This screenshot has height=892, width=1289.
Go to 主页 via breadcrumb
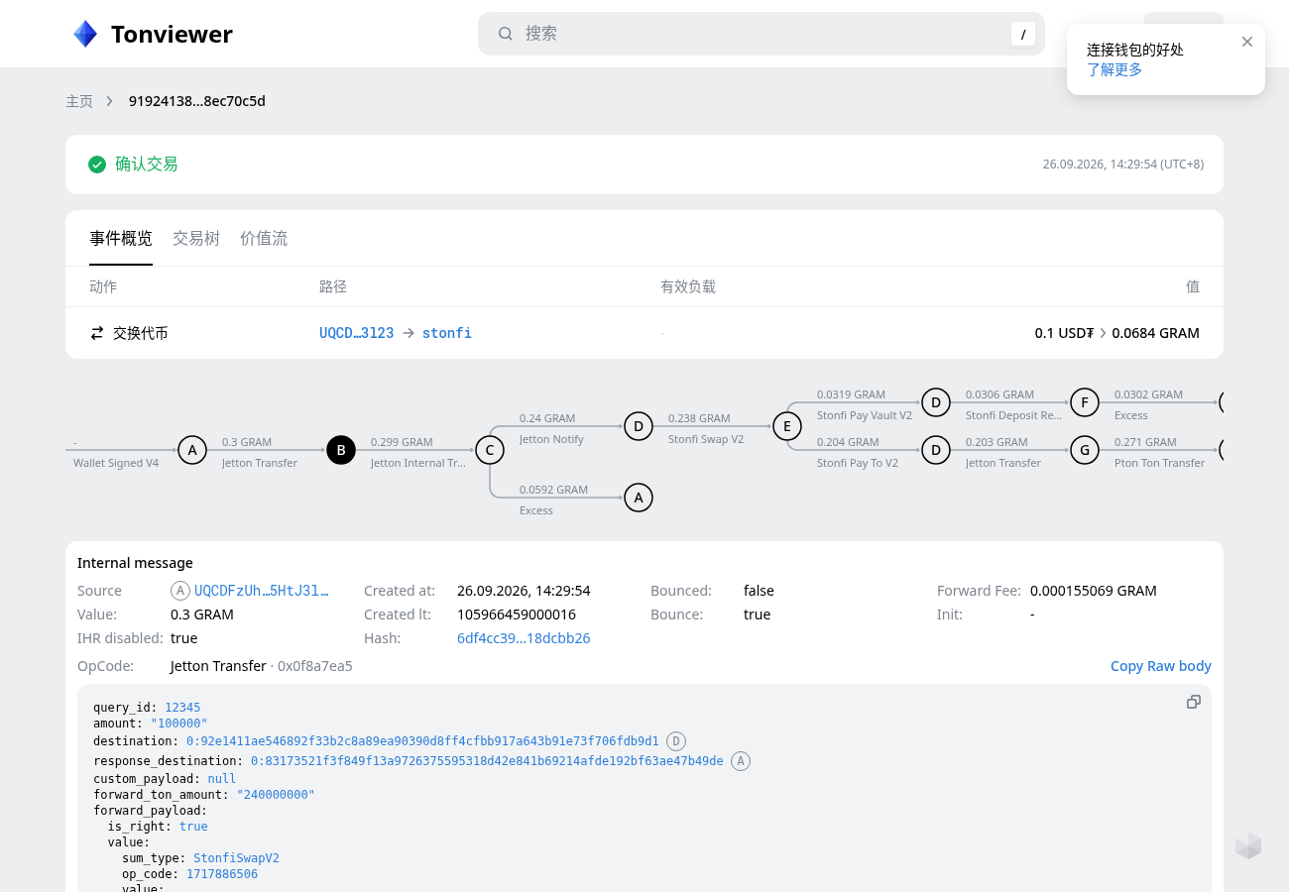(x=79, y=101)
